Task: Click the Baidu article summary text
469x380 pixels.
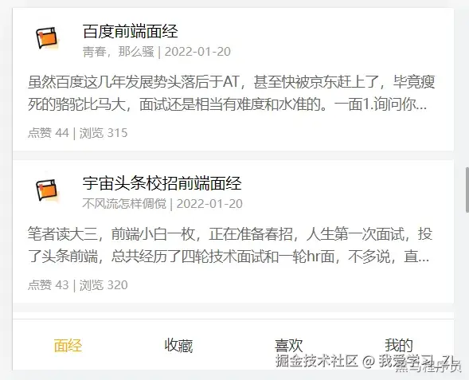Action: click(231, 93)
